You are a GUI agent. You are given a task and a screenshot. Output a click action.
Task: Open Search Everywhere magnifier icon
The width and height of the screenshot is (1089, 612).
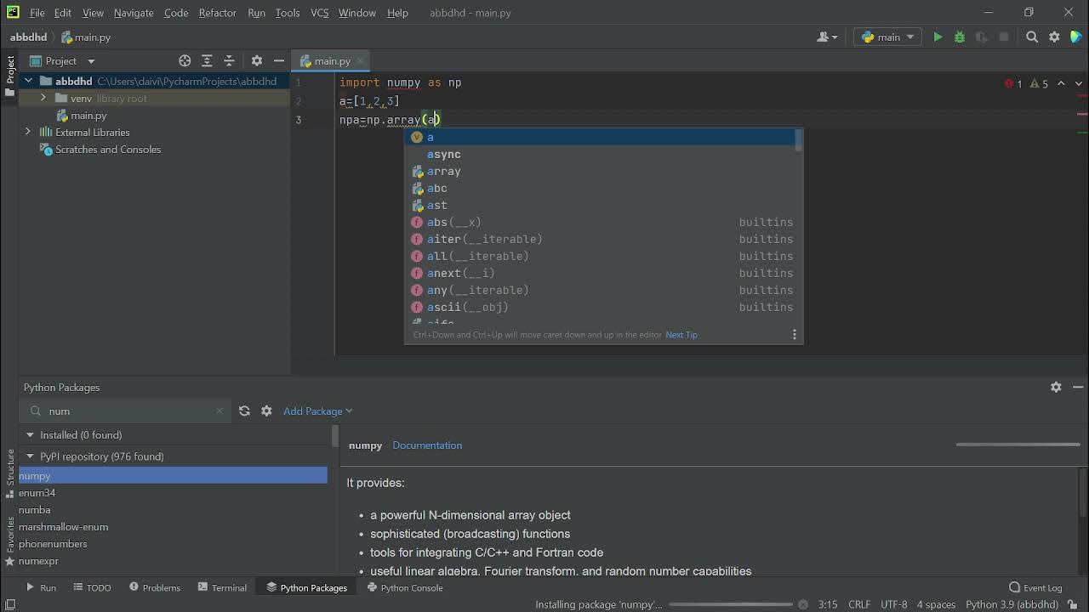click(1032, 37)
